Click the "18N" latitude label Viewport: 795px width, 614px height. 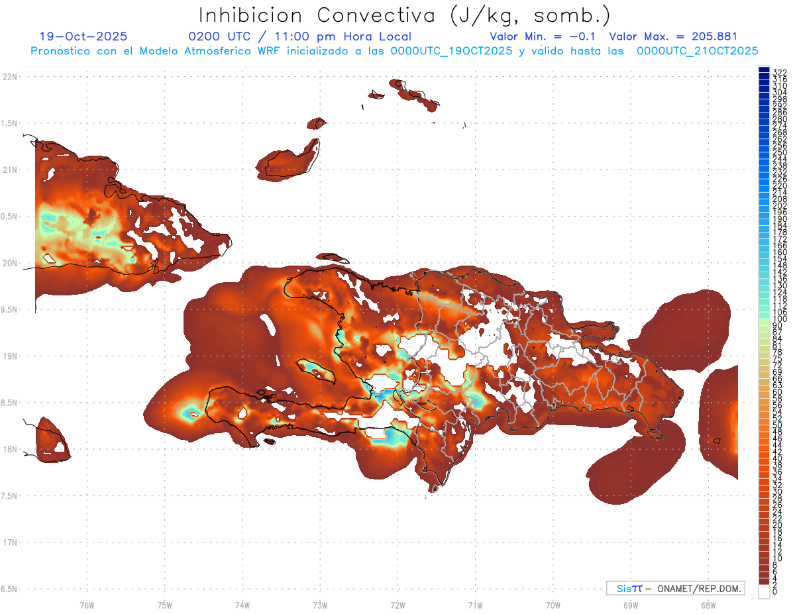coord(11,449)
